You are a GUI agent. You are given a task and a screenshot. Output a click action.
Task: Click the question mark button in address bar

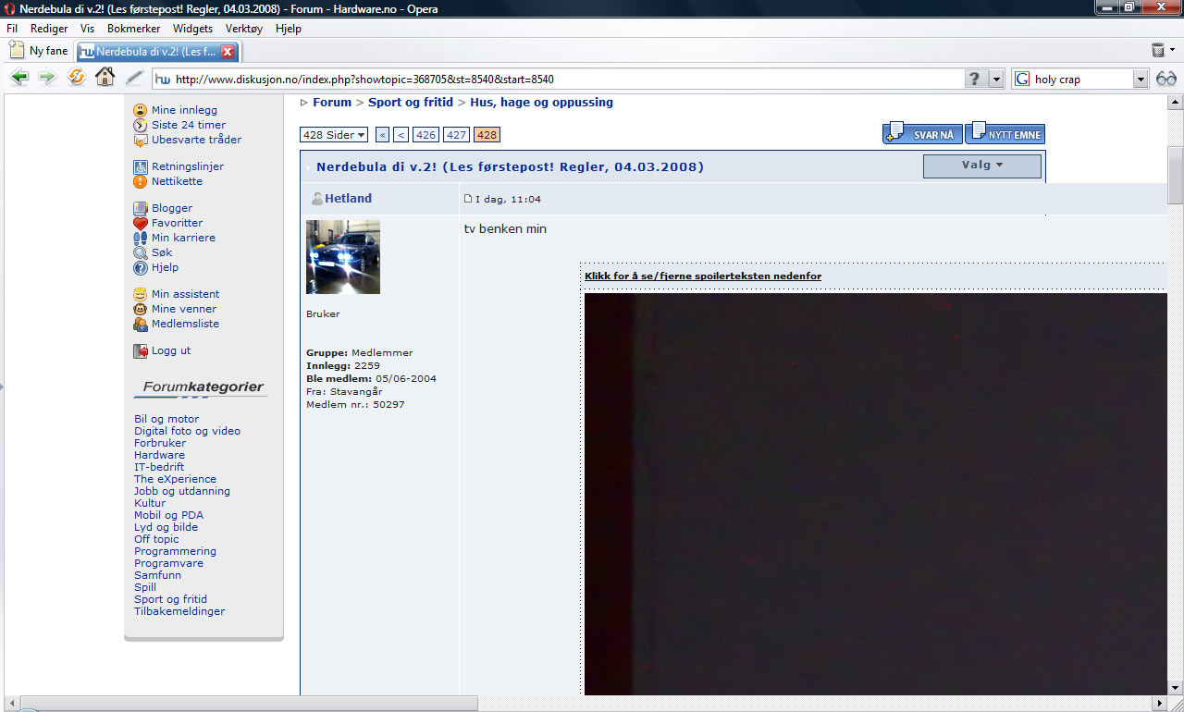(x=974, y=80)
